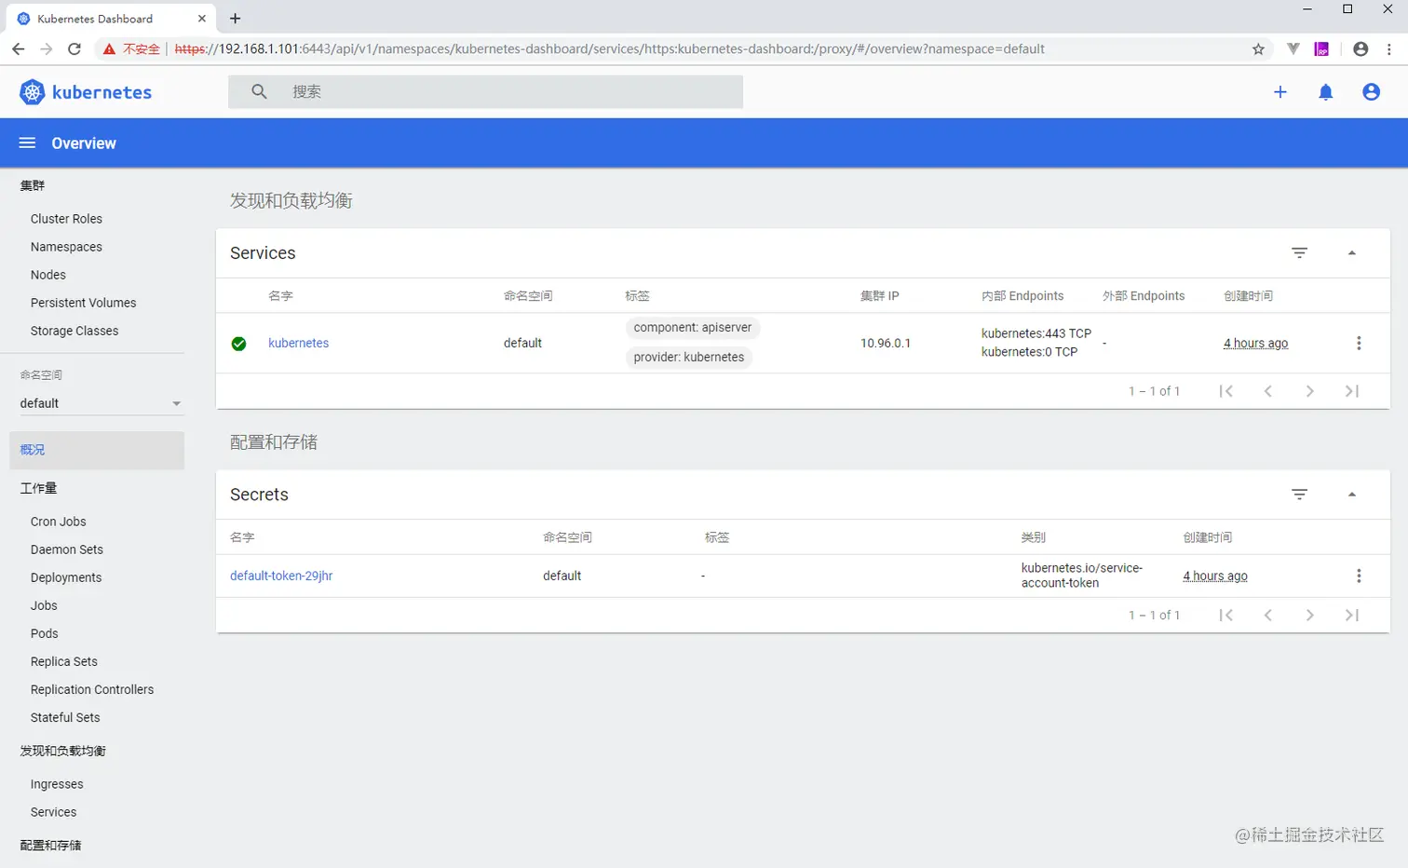This screenshot has height=868, width=1408.
Task: Click the insecure connection warning icon
Action: (x=109, y=48)
